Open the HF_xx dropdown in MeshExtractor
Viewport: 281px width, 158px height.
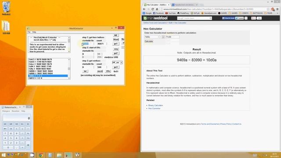point(121,63)
